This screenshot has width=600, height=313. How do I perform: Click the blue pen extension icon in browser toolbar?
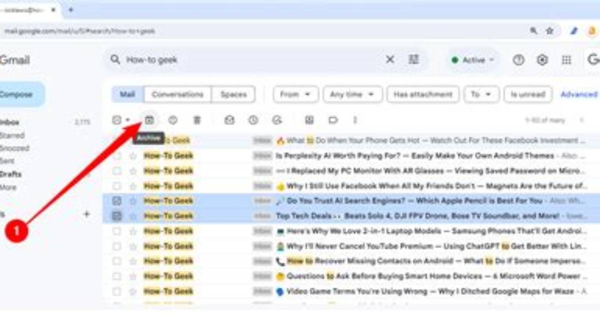574,31
